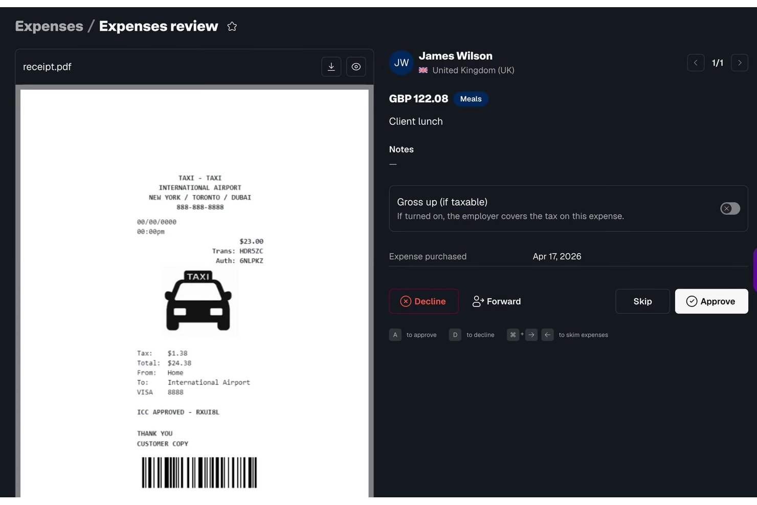Approve the Client lunch expense

click(711, 301)
